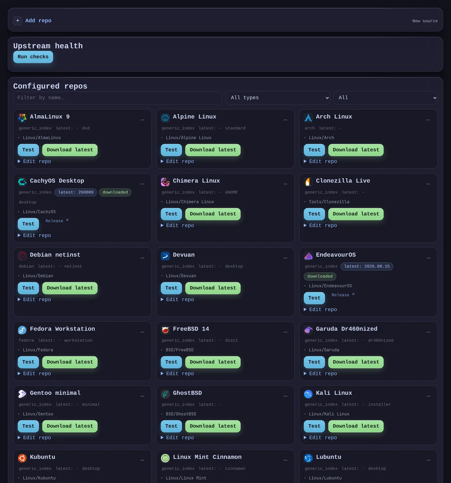This screenshot has width=451, height=483.
Task: Click the Linux/Kali Linux path text
Action: (329, 414)
